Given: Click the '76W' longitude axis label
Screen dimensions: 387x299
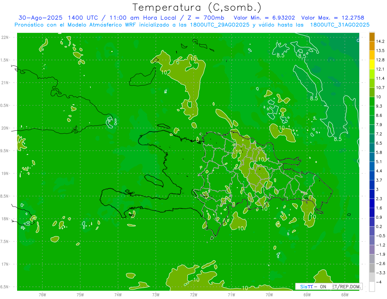Looking at the screenshot, I should point(42,295).
